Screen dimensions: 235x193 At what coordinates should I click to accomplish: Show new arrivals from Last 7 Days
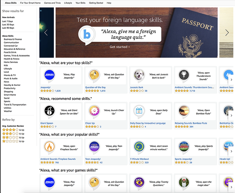pos(8,21)
